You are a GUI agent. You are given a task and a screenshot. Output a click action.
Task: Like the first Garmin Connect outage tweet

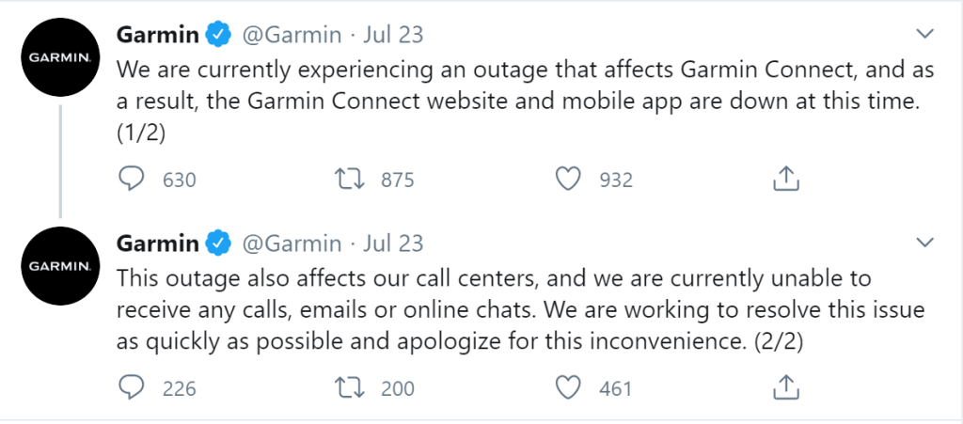pyautogui.click(x=568, y=180)
